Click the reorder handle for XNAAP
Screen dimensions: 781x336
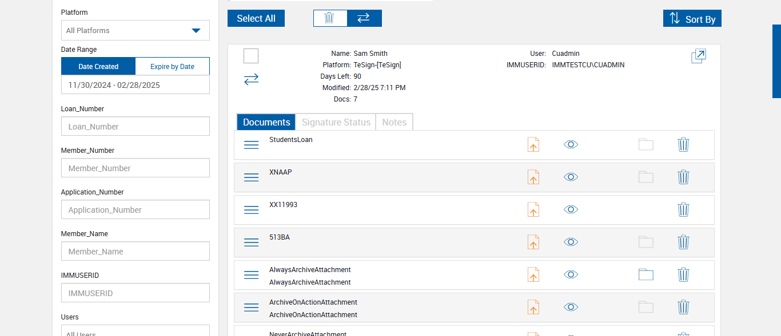click(252, 177)
